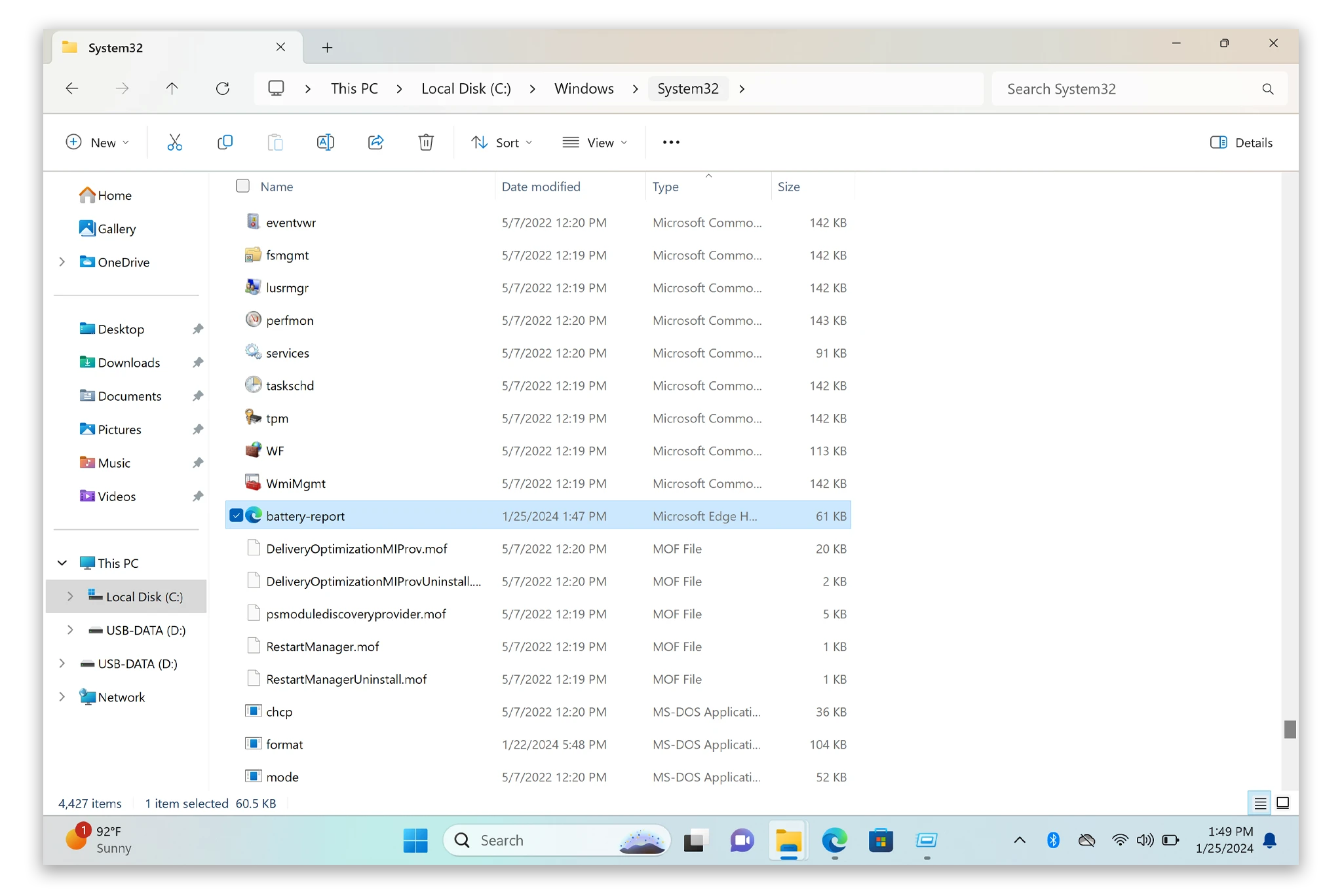Screen dimensions: 1342x894
Task: Go up one folder level
Action: click(172, 88)
